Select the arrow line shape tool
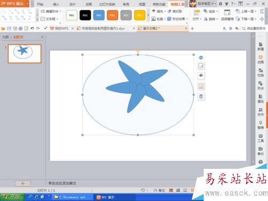 point(11,12)
